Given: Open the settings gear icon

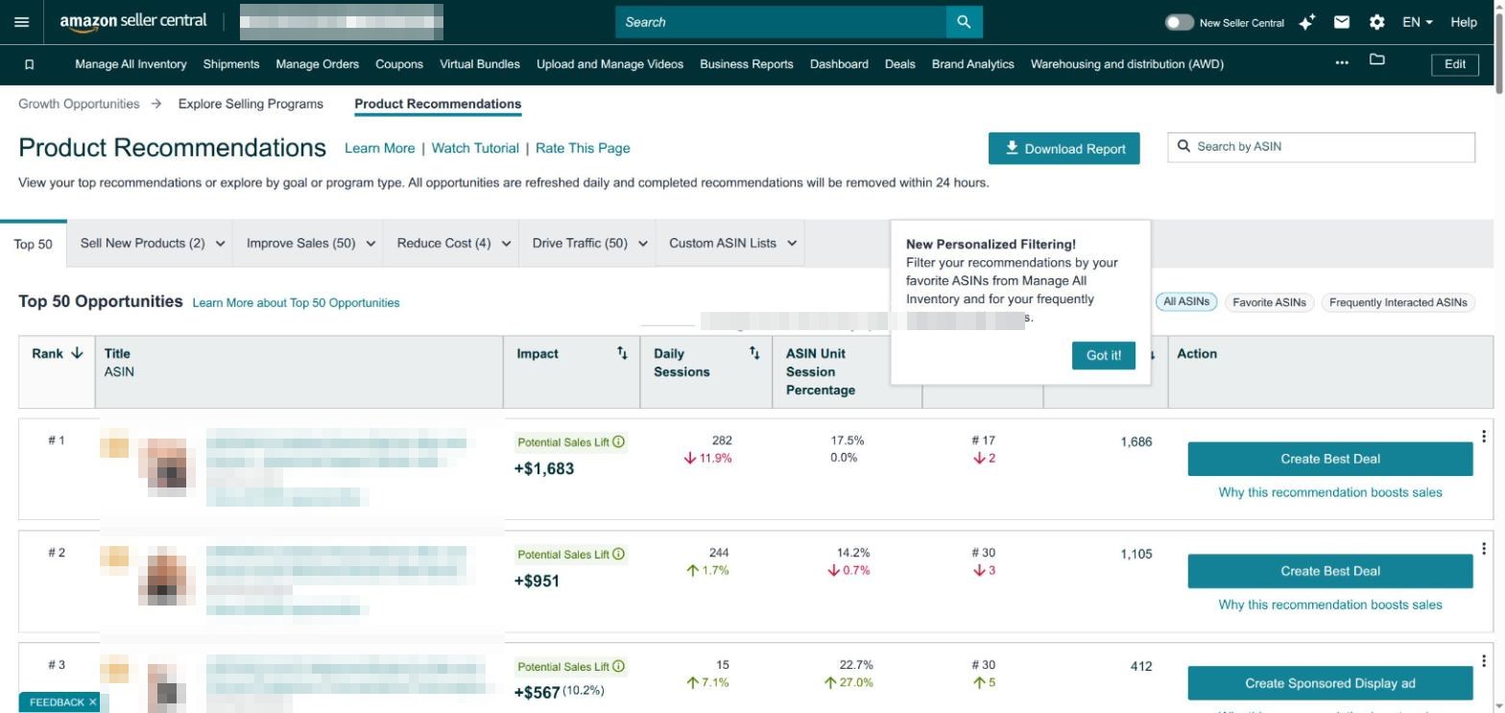Looking at the screenshot, I should click(1377, 22).
